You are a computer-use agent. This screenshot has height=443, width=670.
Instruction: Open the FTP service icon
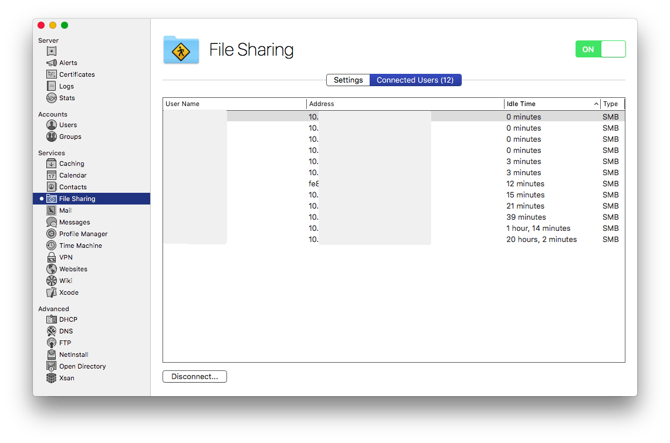pyautogui.click(x=51, y=343)
